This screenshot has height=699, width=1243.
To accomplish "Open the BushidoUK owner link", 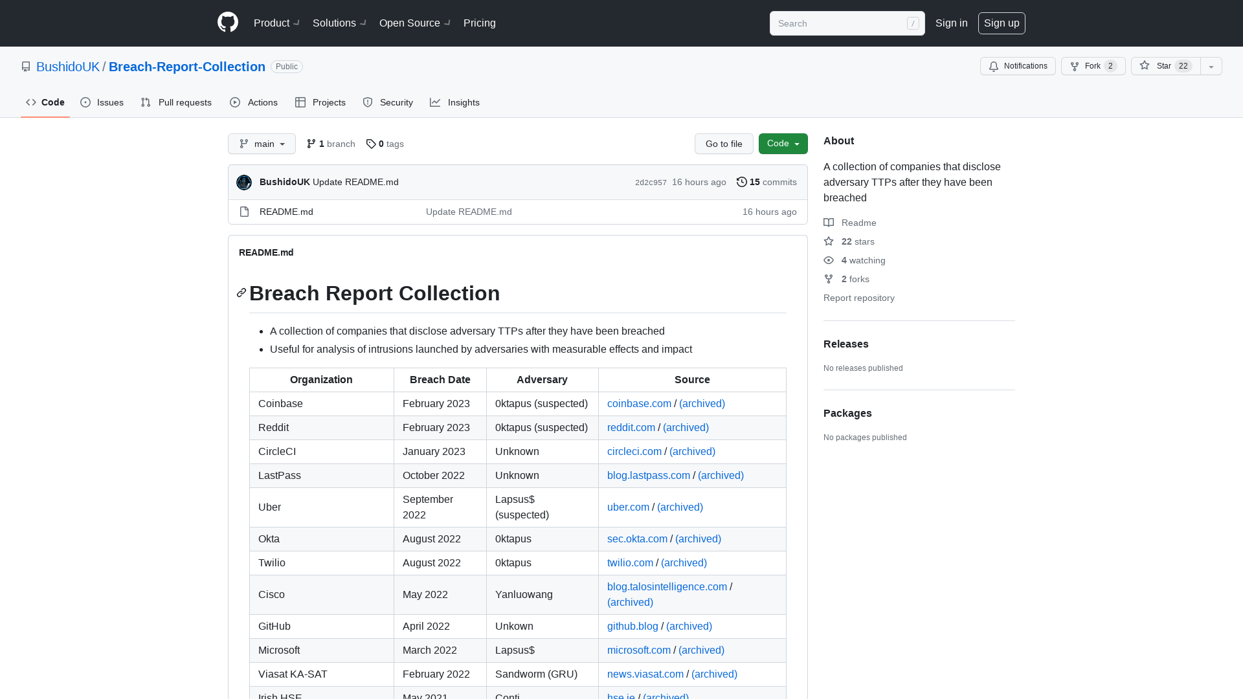I will (x=68, y=67).
